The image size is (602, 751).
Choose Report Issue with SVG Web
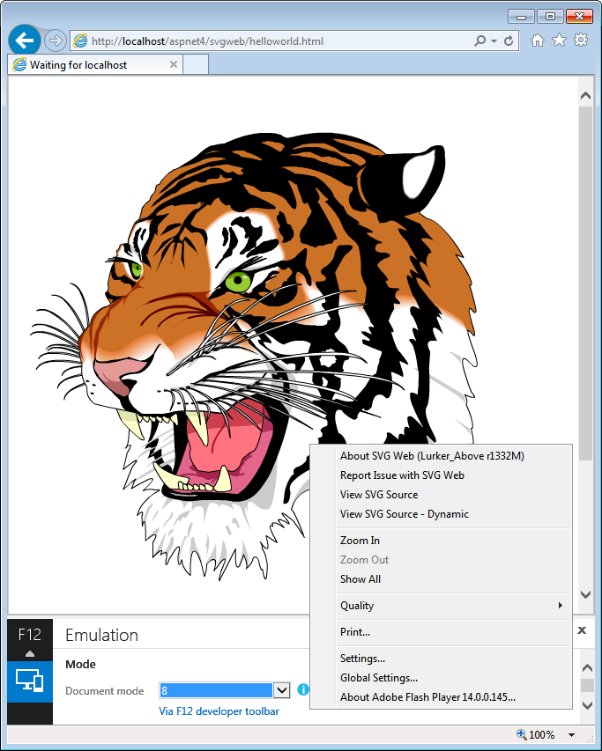coord(441,475)
